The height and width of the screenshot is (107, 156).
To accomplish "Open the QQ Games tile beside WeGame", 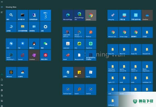I will (x=23, y=72).
